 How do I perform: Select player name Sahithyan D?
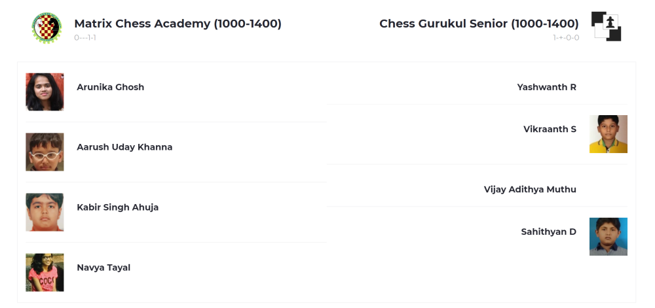[548, 231]
